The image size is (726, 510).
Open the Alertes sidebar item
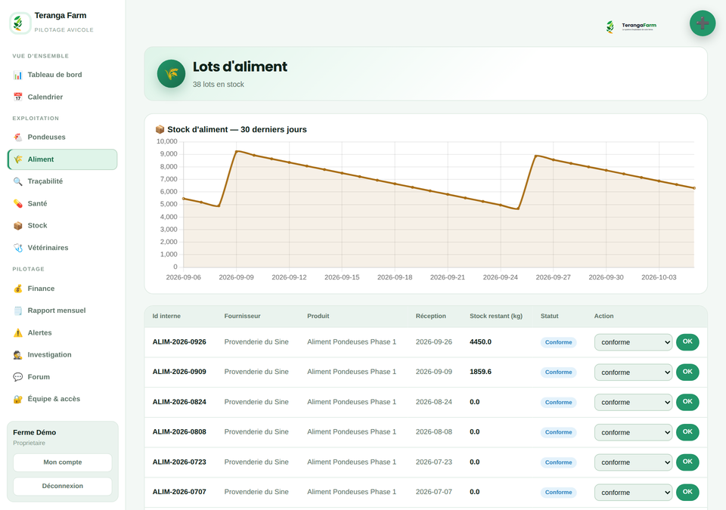[x=62, y=332]
